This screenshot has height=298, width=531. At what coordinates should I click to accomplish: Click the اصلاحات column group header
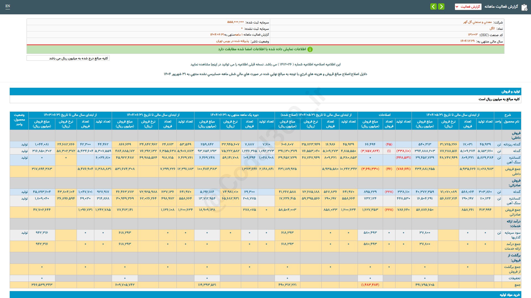point(384,115)
